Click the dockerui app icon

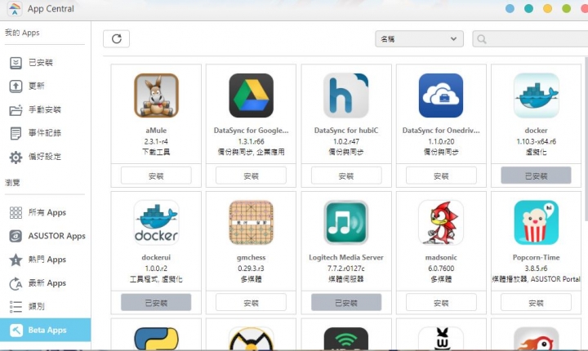[156, 223]
